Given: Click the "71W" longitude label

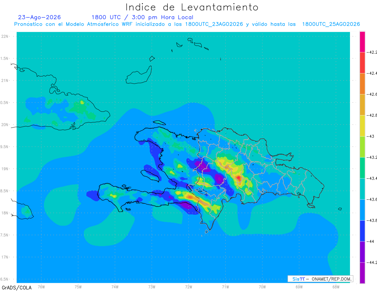Looking at the screenshot, I should coord(225,287).
